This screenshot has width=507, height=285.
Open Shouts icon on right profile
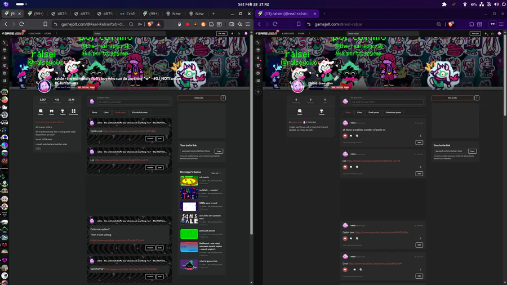(300, 112)
